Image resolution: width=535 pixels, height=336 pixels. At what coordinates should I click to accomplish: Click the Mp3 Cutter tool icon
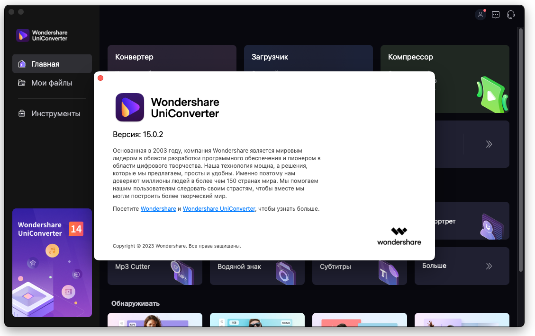[182, 272]
